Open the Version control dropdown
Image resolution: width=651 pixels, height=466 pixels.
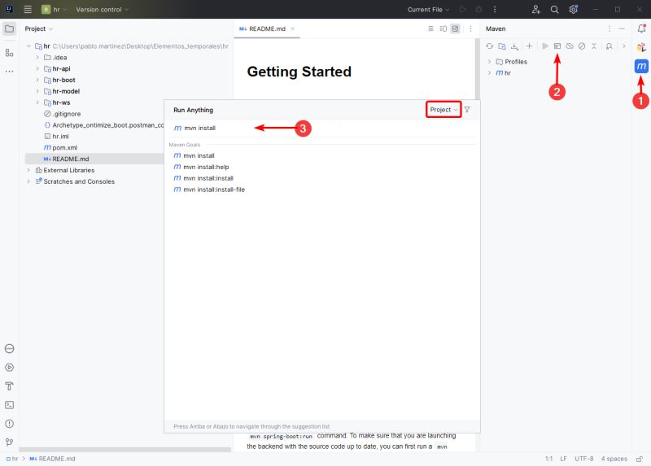[103, 9]
